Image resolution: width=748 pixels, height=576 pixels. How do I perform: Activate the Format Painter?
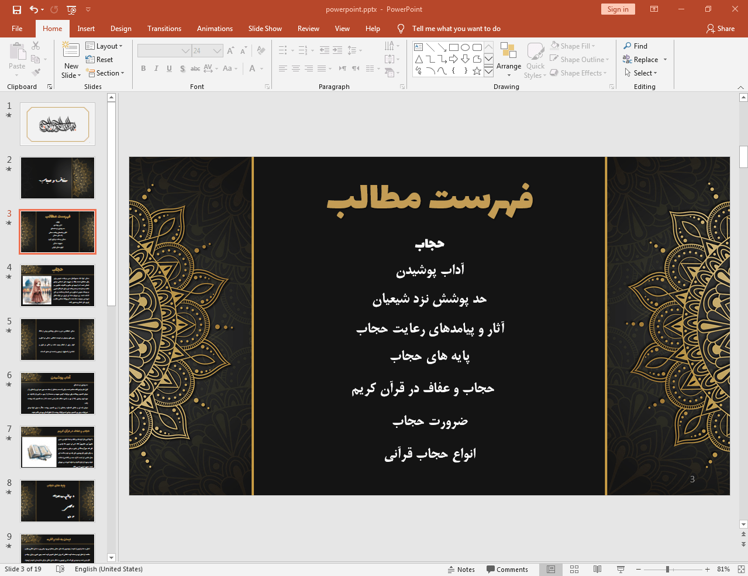pyautogui.click(x=35, y=71)
